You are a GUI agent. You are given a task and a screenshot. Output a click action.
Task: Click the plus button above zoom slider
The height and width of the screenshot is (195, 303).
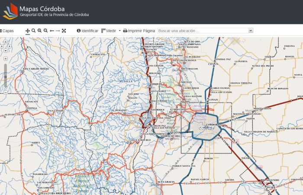(5, 58)
